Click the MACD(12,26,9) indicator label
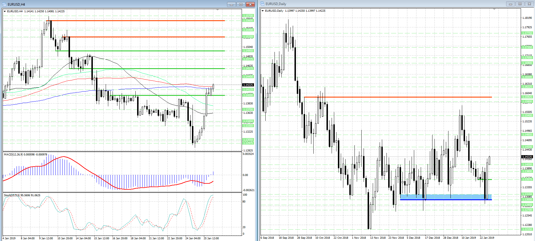535x241 pixels. [x=25, y=154]
